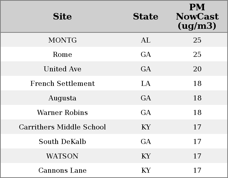This screenshot has width=228, height=178.
Task: Click Carrithers Middle School site name
Action: (62, 127)
